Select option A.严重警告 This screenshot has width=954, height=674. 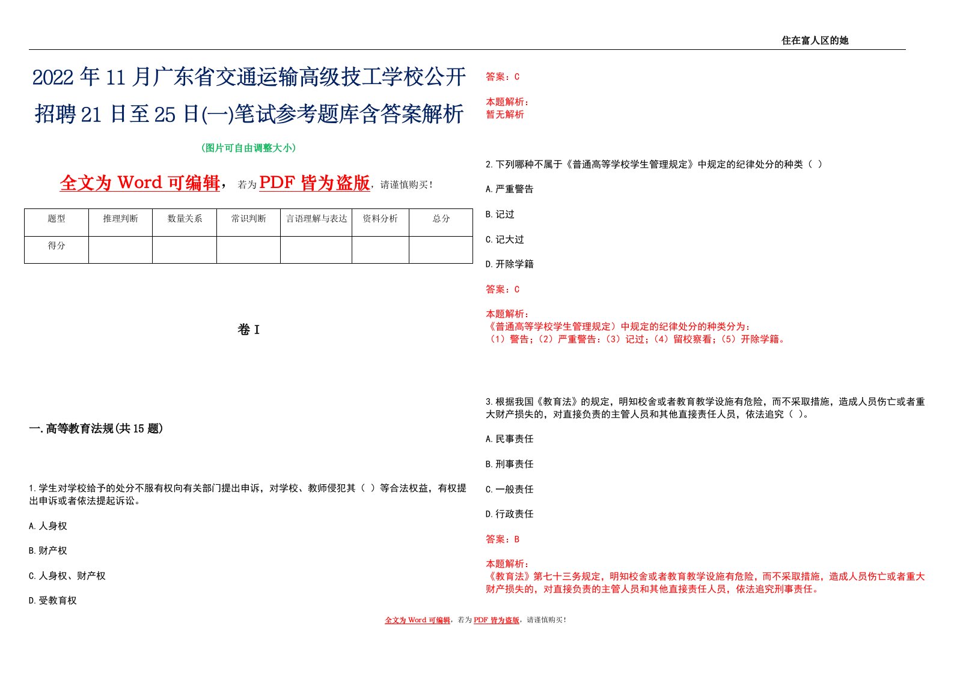[510, 189]
